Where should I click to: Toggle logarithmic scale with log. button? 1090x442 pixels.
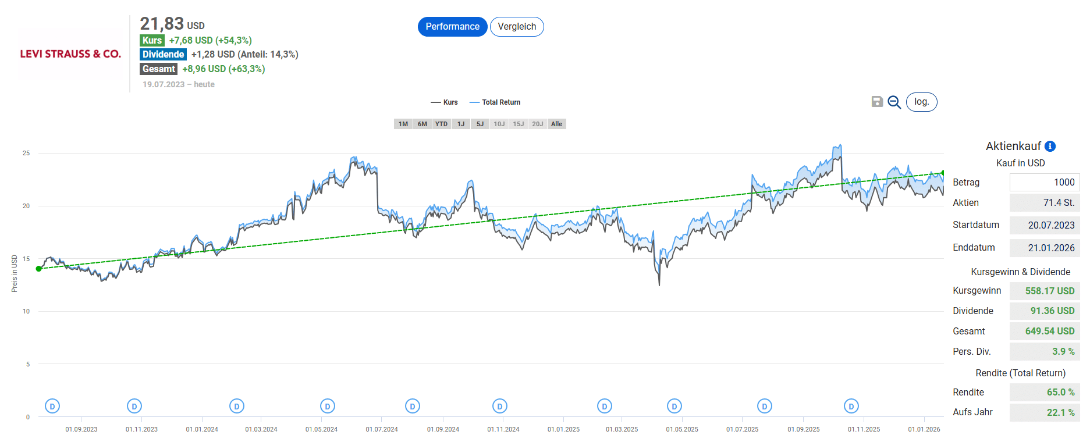(x=921, y=102)
